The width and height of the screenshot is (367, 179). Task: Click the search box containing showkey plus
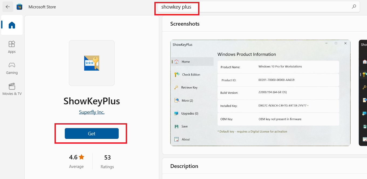tap(259, 7)
